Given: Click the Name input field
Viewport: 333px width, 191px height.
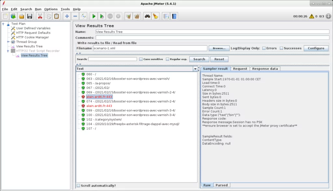Looking at the screenshot, I should [x=212, y=32].
